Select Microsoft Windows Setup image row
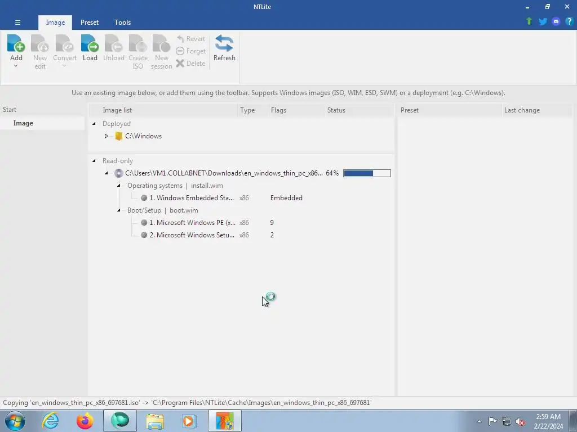This screenshot has width=577, height=432. [x=241, y=235]
